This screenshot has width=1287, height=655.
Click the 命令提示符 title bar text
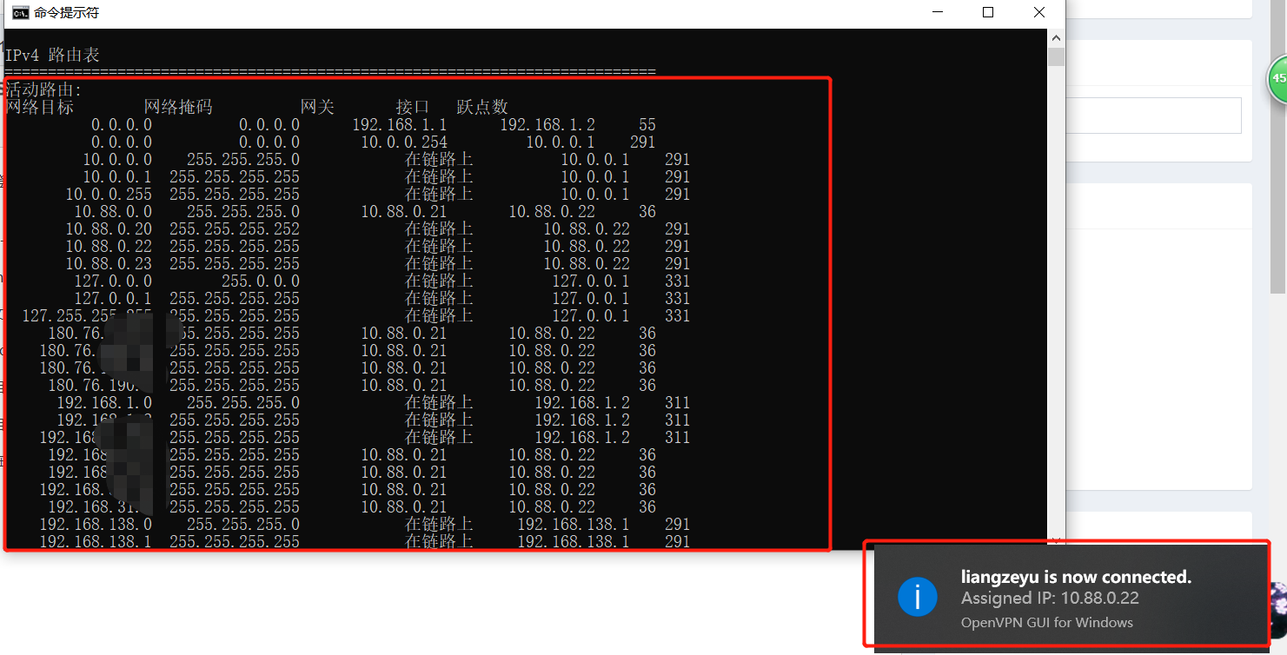(x=66, y=13)
